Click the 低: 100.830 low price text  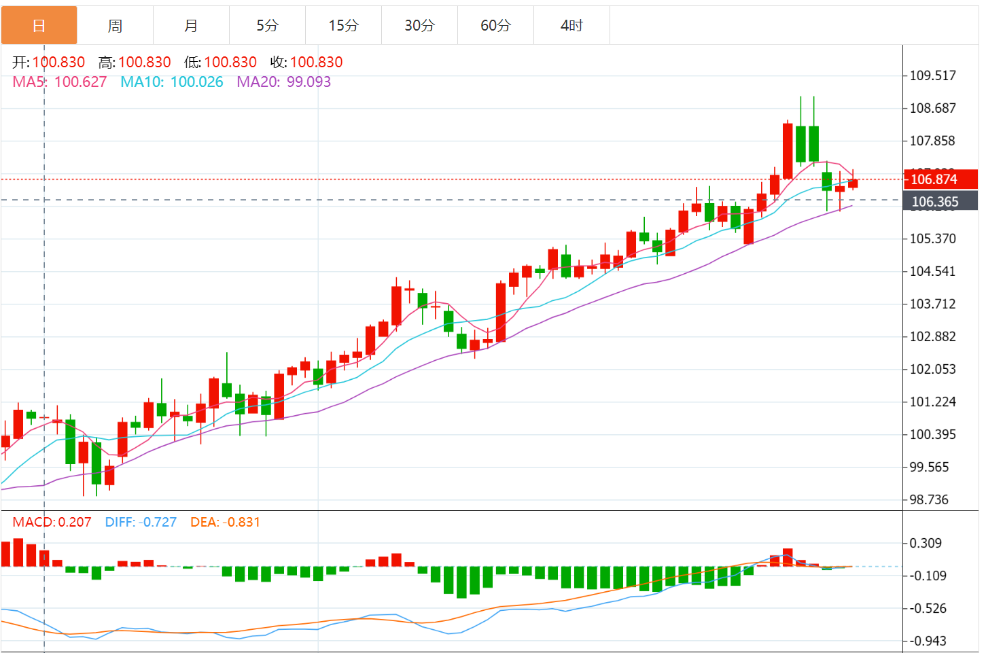[x=221, y=63]
